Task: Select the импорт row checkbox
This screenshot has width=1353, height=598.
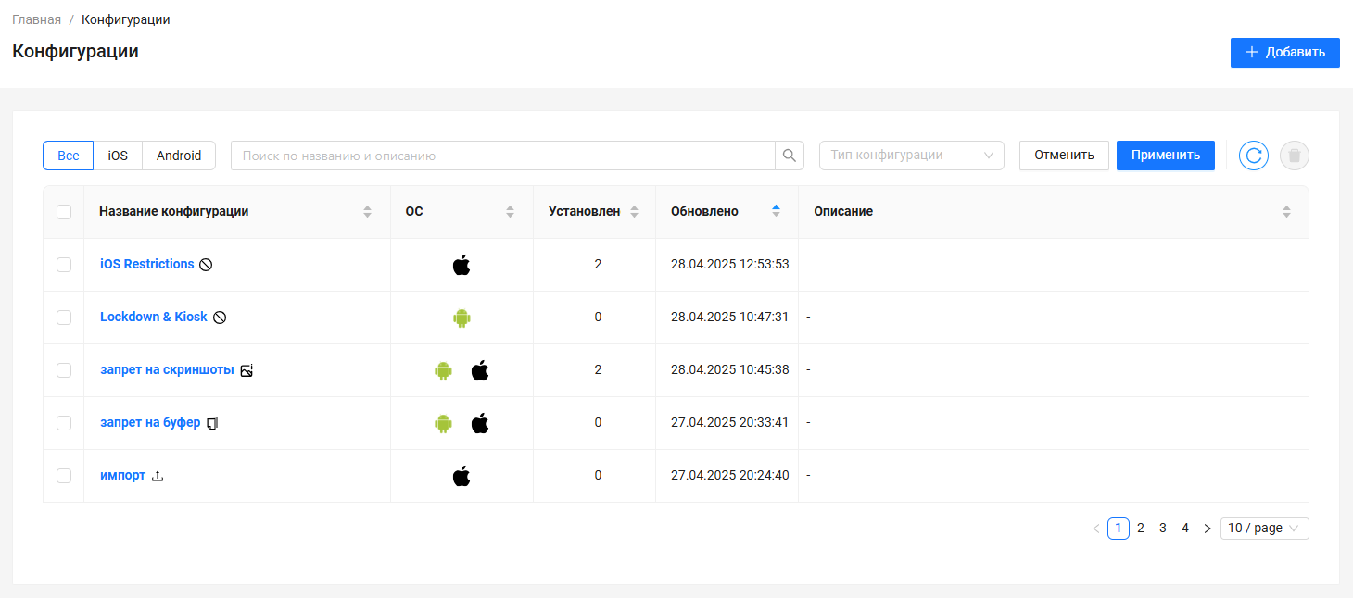Action: tap(64, 476)
